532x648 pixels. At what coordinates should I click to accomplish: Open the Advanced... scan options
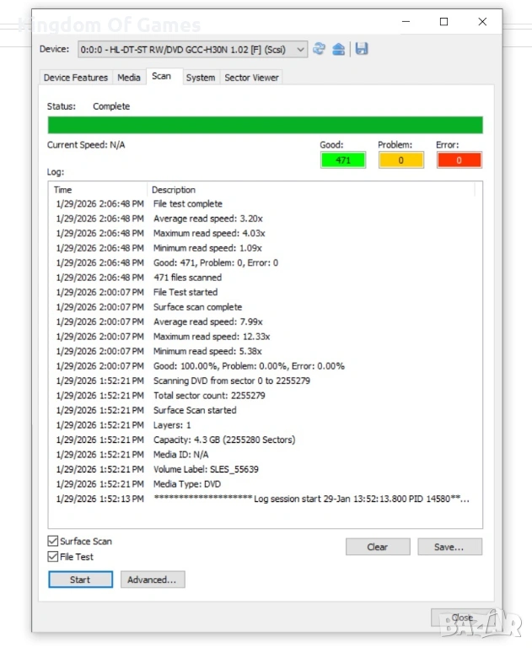tap(153, 580)
